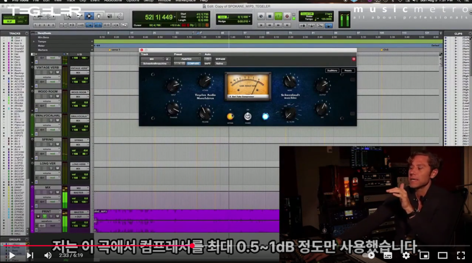Enable SHUFFLE edit mode
This screenshot has width=472, height=263.
[x=9, y=18]
